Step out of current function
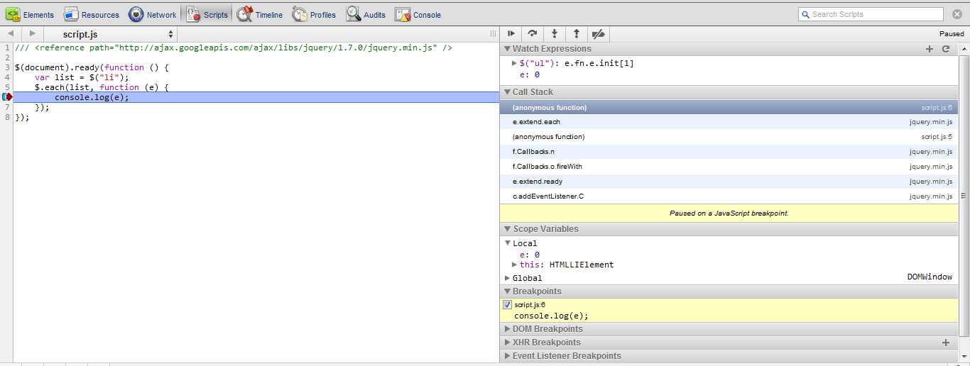Screen dimensions: 970x366 [576, 34]
